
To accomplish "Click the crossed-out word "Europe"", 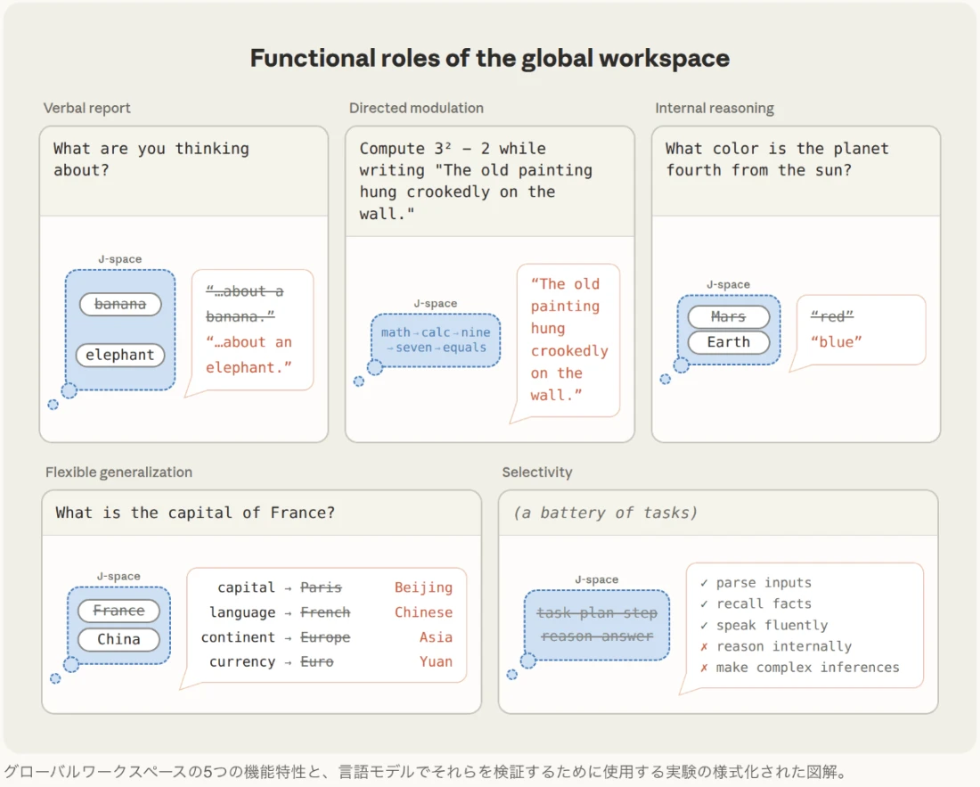I will [325, 637].
